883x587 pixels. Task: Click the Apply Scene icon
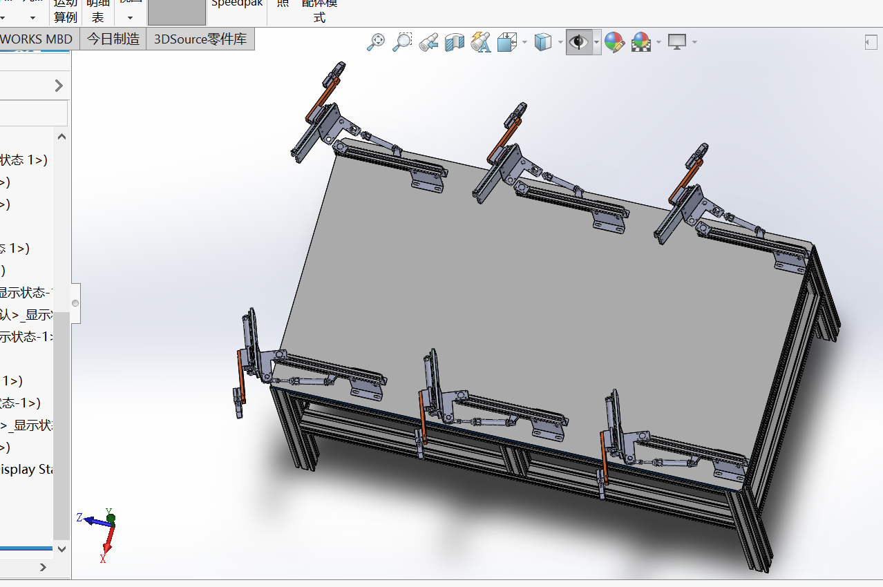(641, 42)
